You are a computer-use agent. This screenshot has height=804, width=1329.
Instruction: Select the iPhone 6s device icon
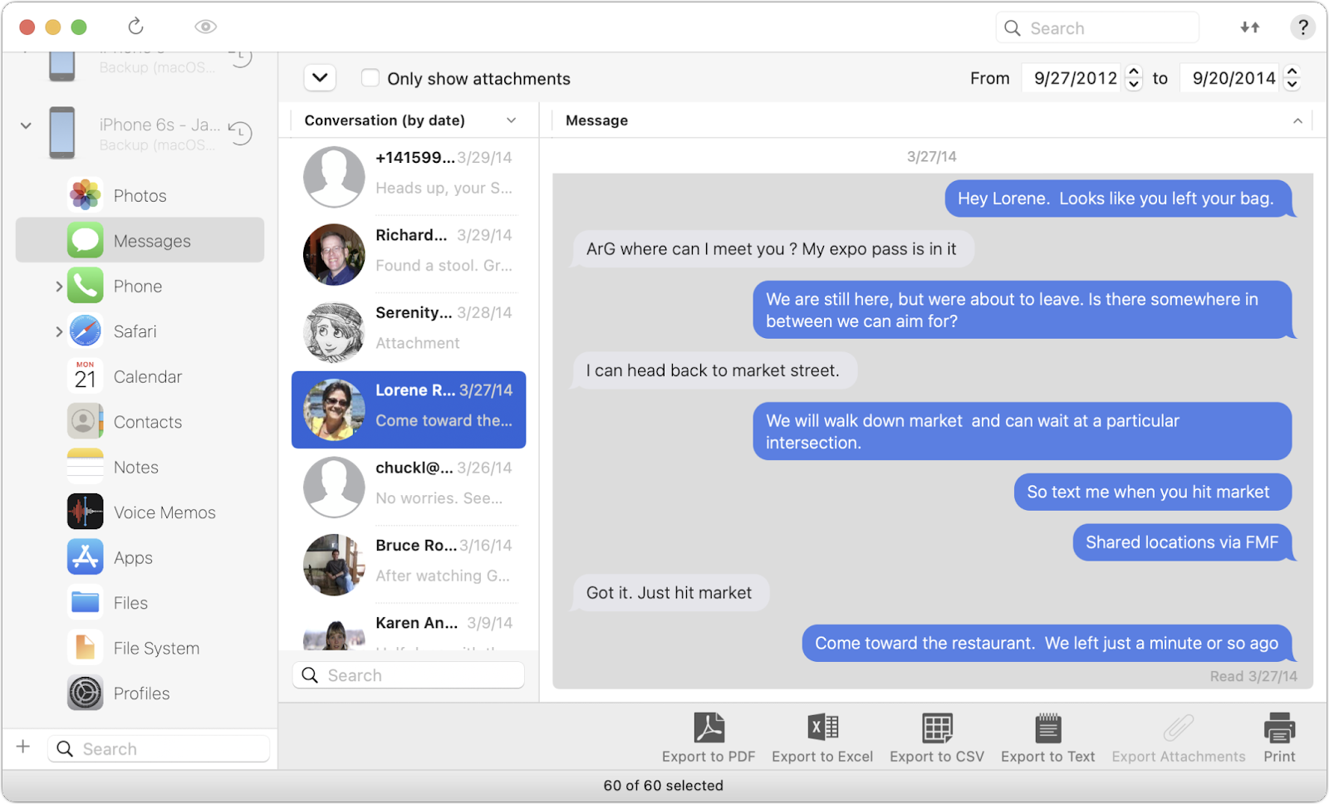[x=62, y=133]
